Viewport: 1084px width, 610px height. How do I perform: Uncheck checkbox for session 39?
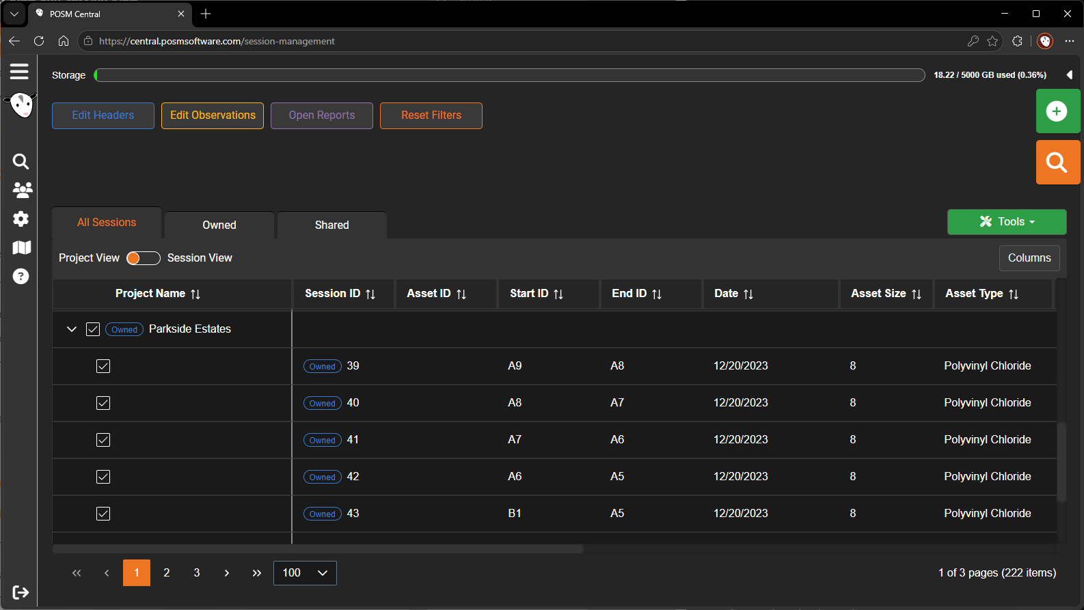coord(103,366)
